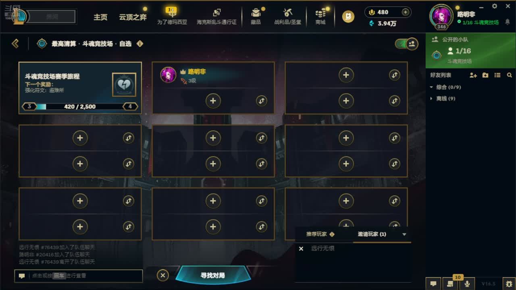516x290 pixels.
Task: Click swap icon beside 路明非's teammate slot
Action: pos(262,101)
